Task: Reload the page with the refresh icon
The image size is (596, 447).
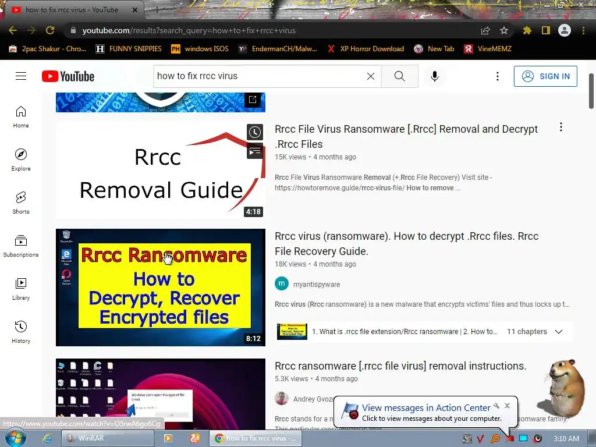Action: tap(50, 30)
